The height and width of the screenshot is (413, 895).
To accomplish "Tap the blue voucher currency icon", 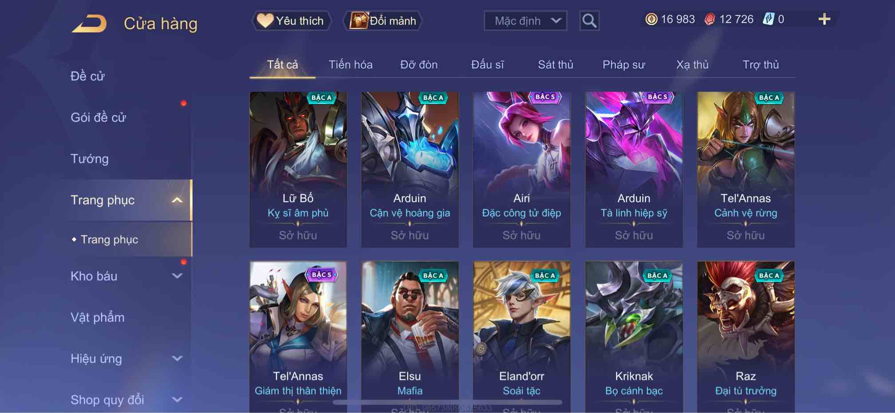I will tap(768, 19).
